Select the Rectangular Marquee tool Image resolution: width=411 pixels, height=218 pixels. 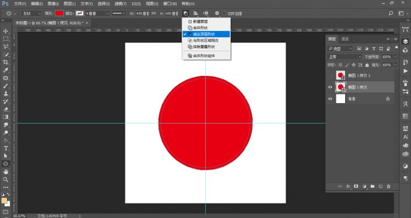5,39
